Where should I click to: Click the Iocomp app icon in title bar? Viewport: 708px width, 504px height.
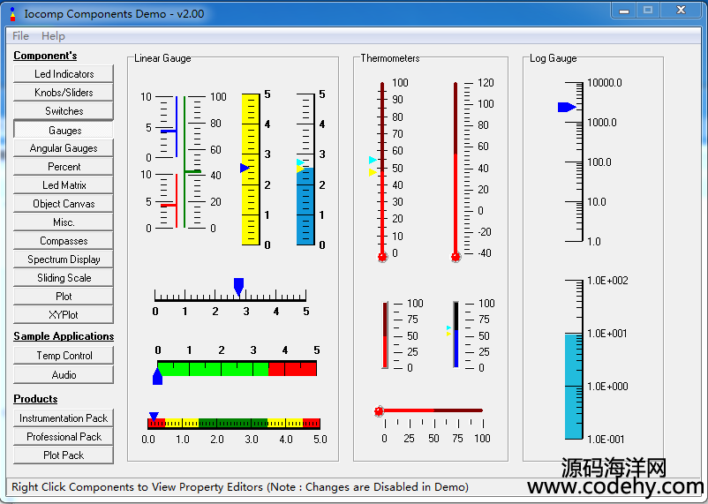pyautogui.click(x=12, y=14)
